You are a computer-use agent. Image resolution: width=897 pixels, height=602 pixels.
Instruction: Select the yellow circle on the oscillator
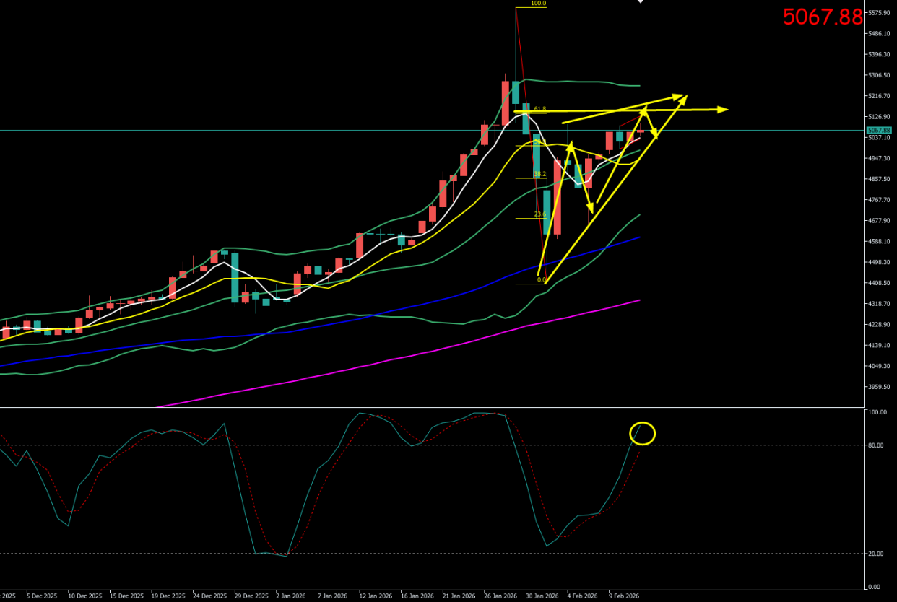[x=643, y=433]
